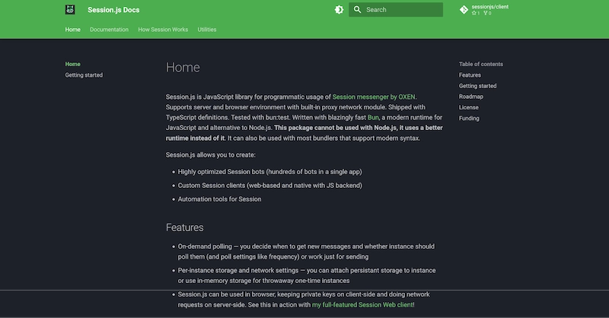Jump to Features in table of contents
The image size is (609, 318).
click(470, 75)
